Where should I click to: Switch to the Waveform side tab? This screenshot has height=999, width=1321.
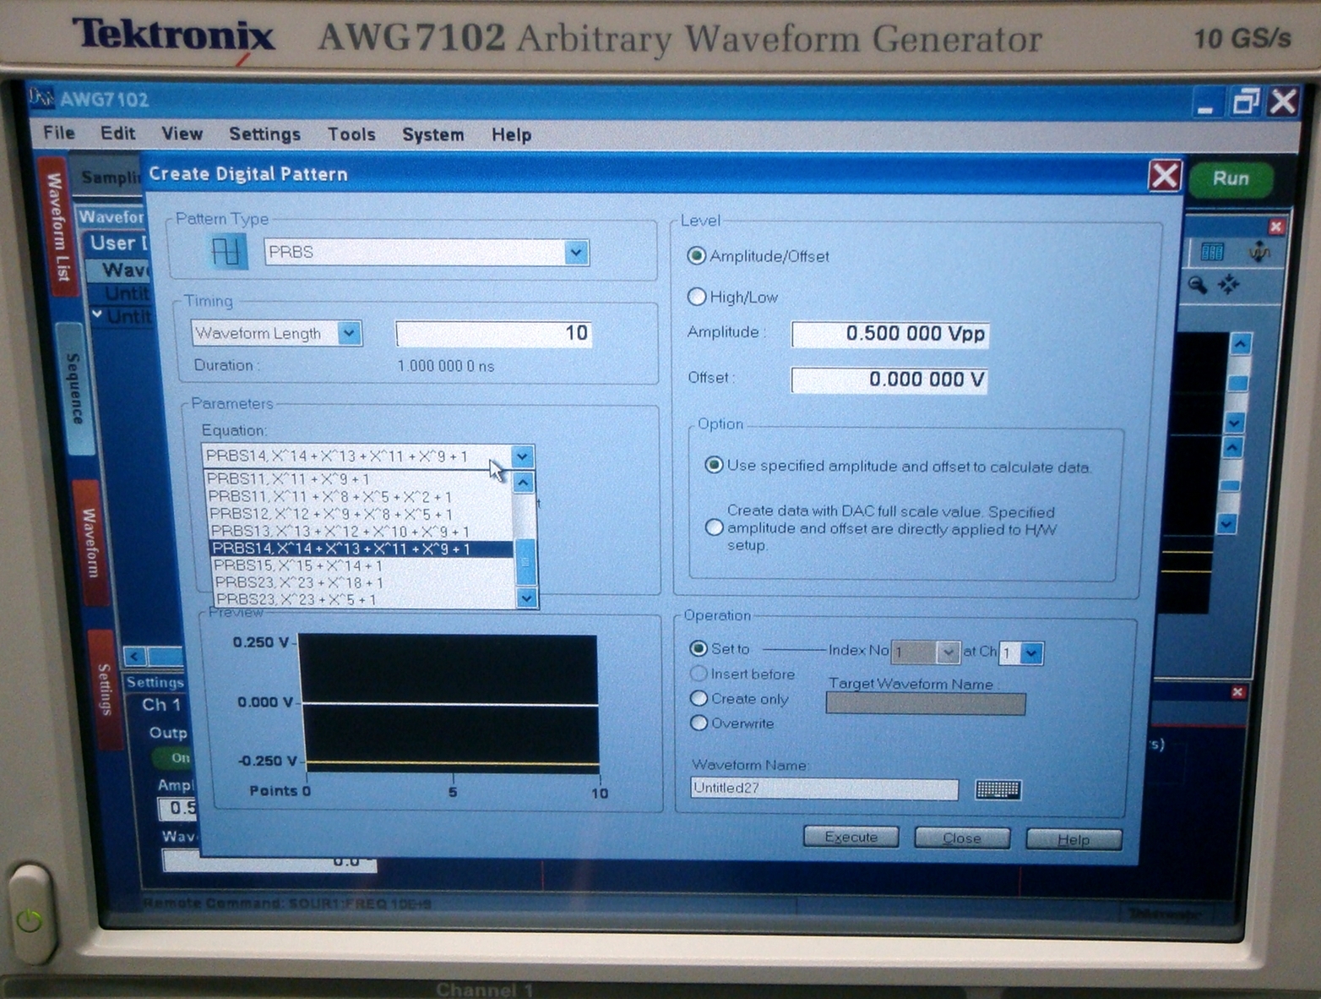point(90,542)
